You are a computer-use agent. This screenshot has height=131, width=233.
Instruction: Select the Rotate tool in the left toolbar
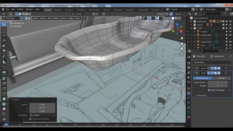[x=4, y=40]
